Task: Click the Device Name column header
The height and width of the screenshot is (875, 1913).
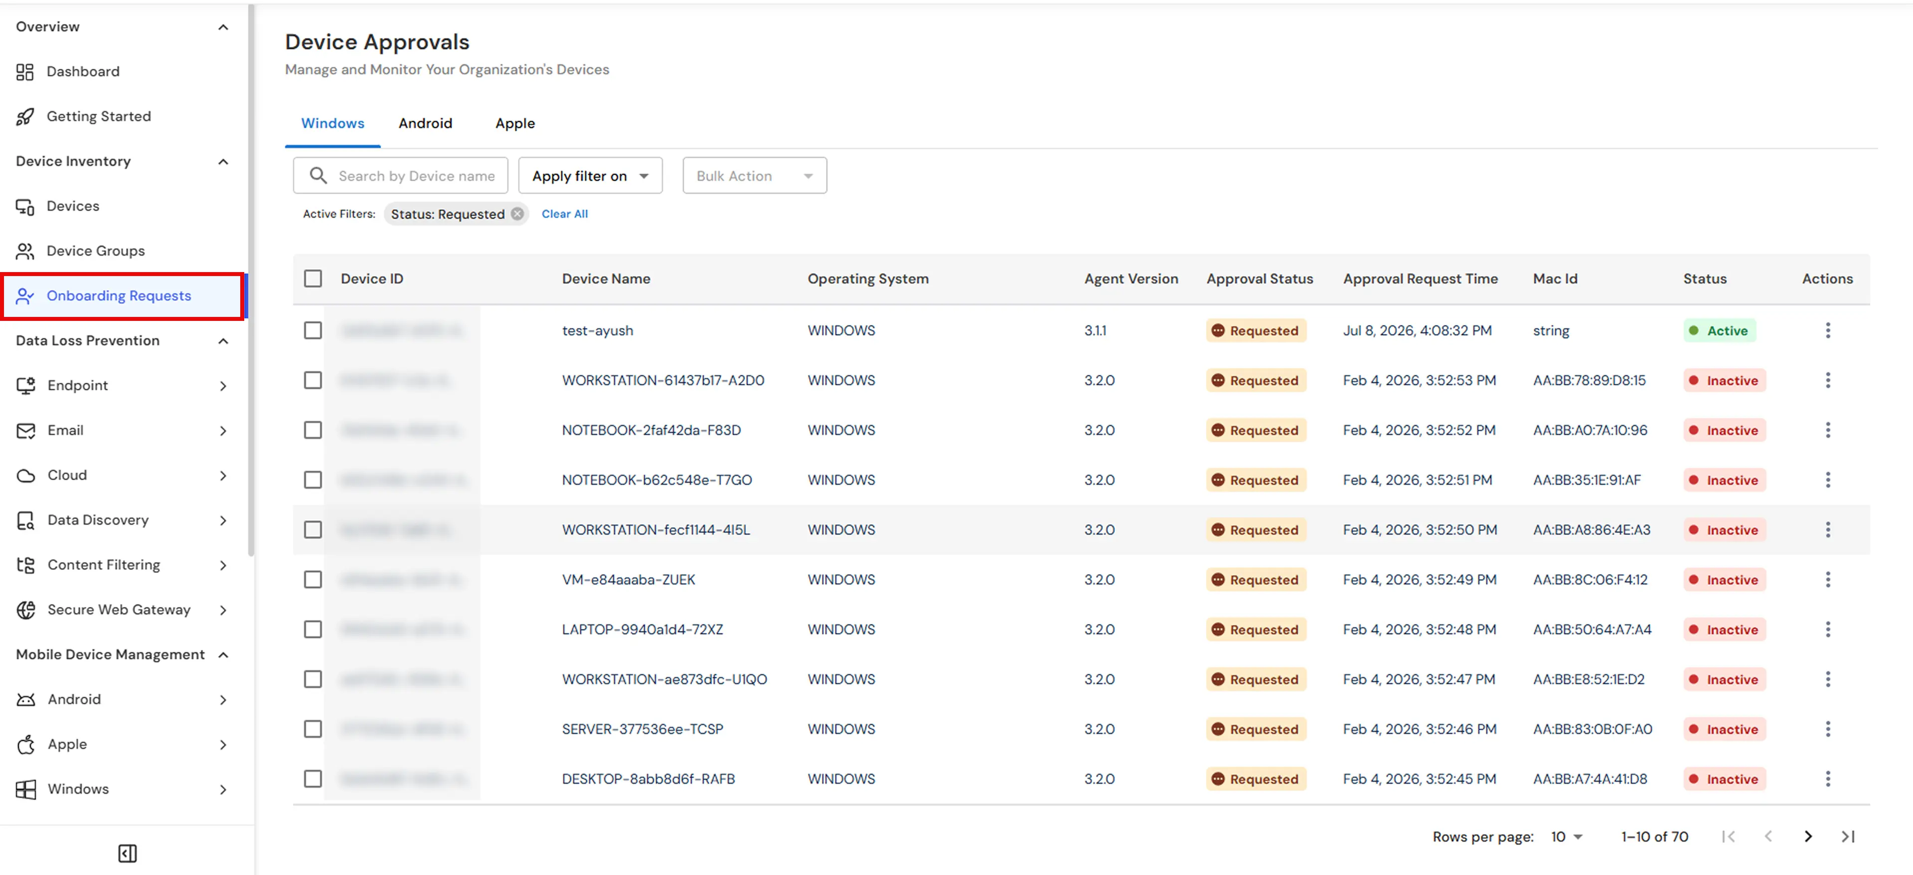Action: coord(606,279)
